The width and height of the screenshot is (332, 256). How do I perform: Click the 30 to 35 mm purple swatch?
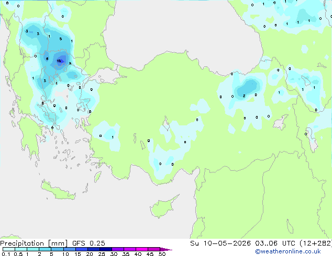(117, 249)
